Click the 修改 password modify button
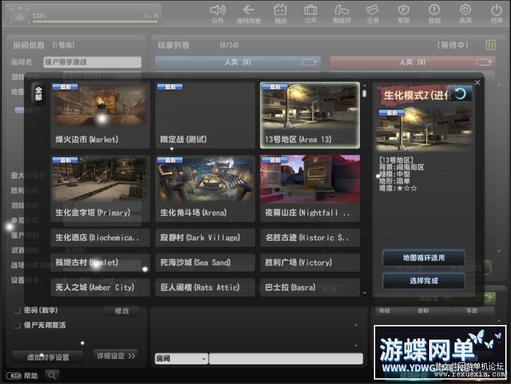This screenshot has height=384, width=511. pyautogui.click(x=121, y=310)
